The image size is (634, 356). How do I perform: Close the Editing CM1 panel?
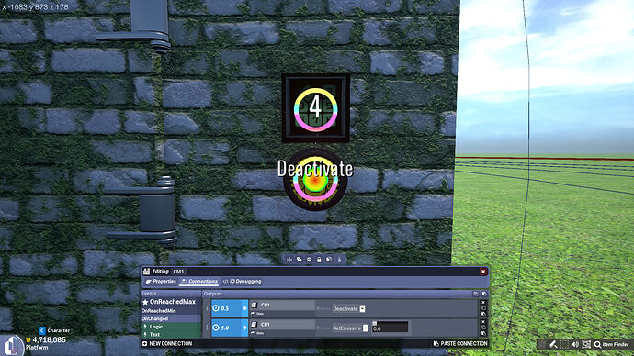point(483,272)
